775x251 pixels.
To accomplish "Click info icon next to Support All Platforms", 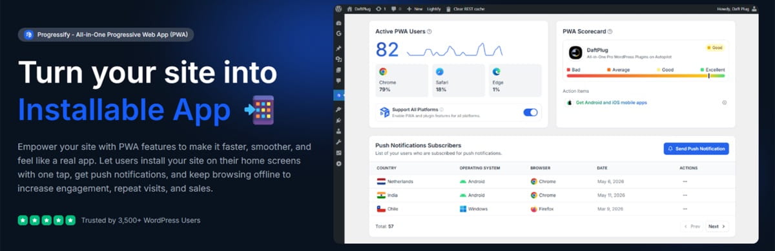I will [442, 110].
